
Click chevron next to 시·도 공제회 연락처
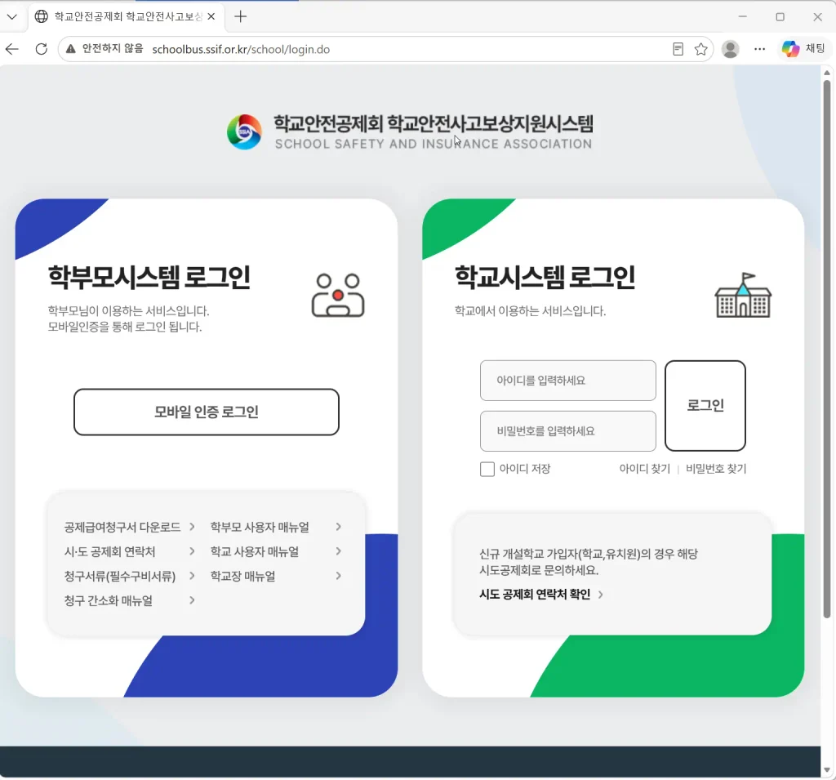coord(192,551)
